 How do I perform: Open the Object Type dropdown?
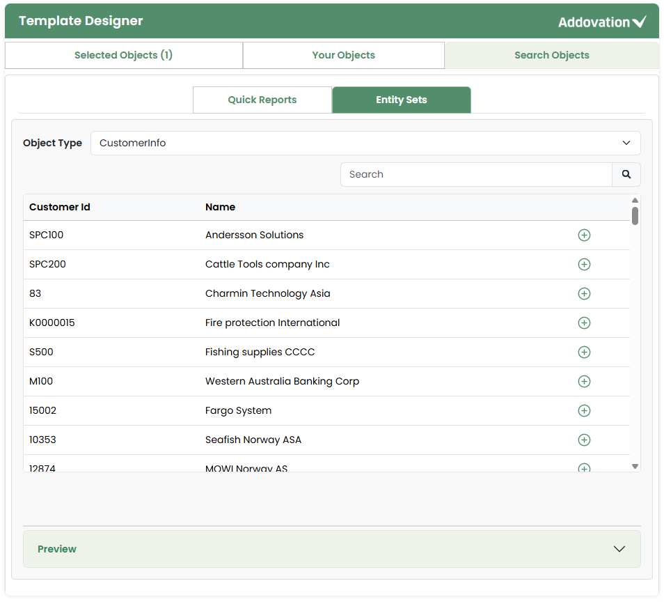click(365, 144)
